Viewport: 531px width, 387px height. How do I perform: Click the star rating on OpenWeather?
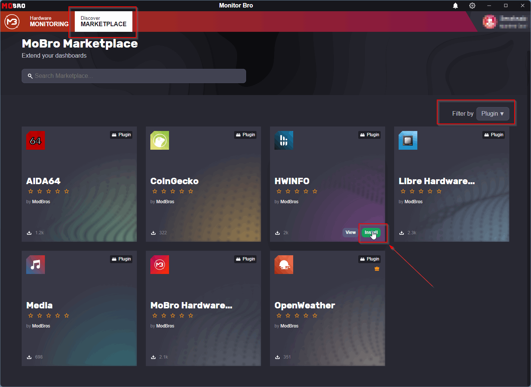tap(297, 316)
